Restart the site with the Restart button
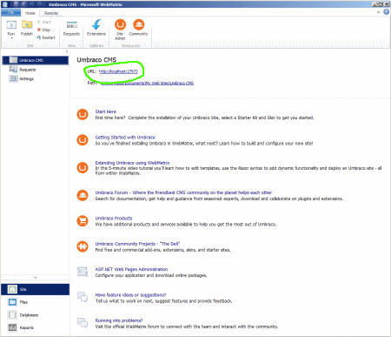This screenshot has height=337, width=391. pos(46,37)
